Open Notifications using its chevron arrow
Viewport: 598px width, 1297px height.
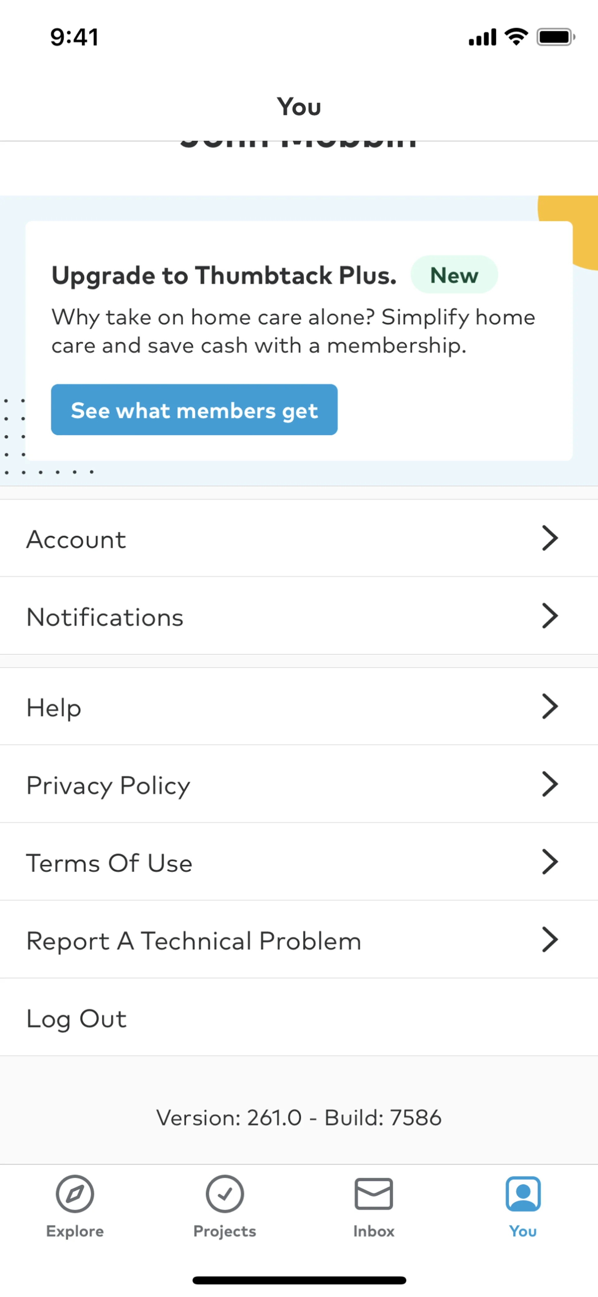[x=550, y=616]
